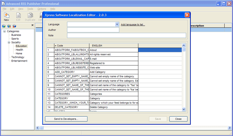Collapse the Categories tree node

[x=4, y=31]
